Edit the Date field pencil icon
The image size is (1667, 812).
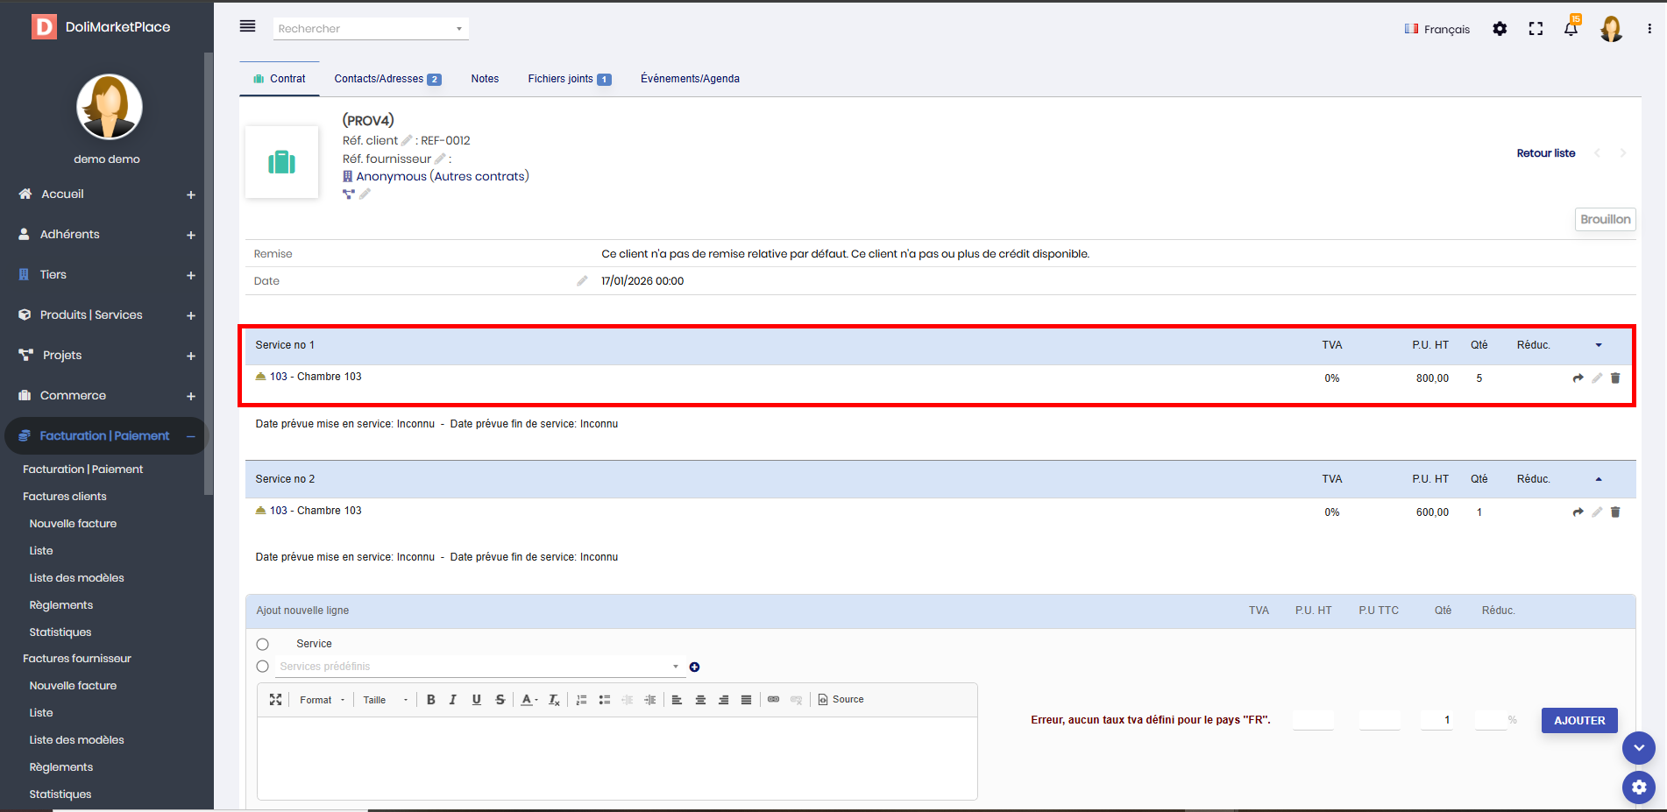point(582,281)
